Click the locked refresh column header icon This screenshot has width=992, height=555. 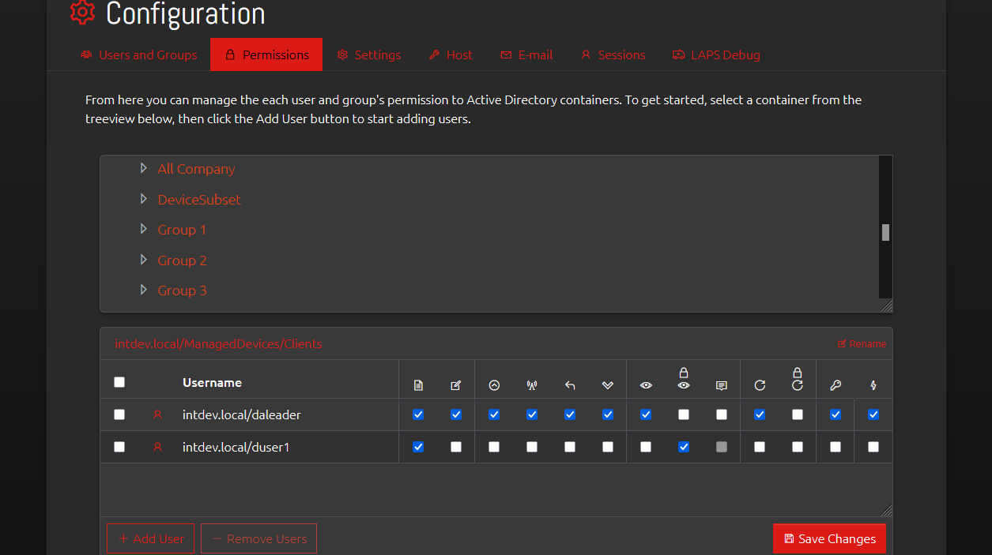pyautogui.click(x=798, y=379)
